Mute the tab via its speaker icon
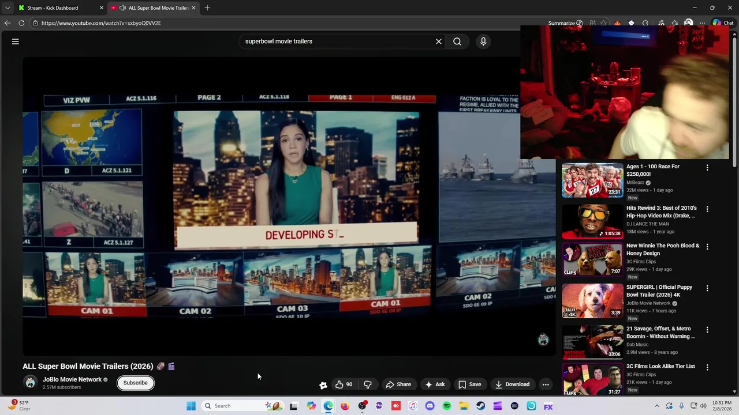This screenshot has width=739, height=415. click(x=123, y=8)
